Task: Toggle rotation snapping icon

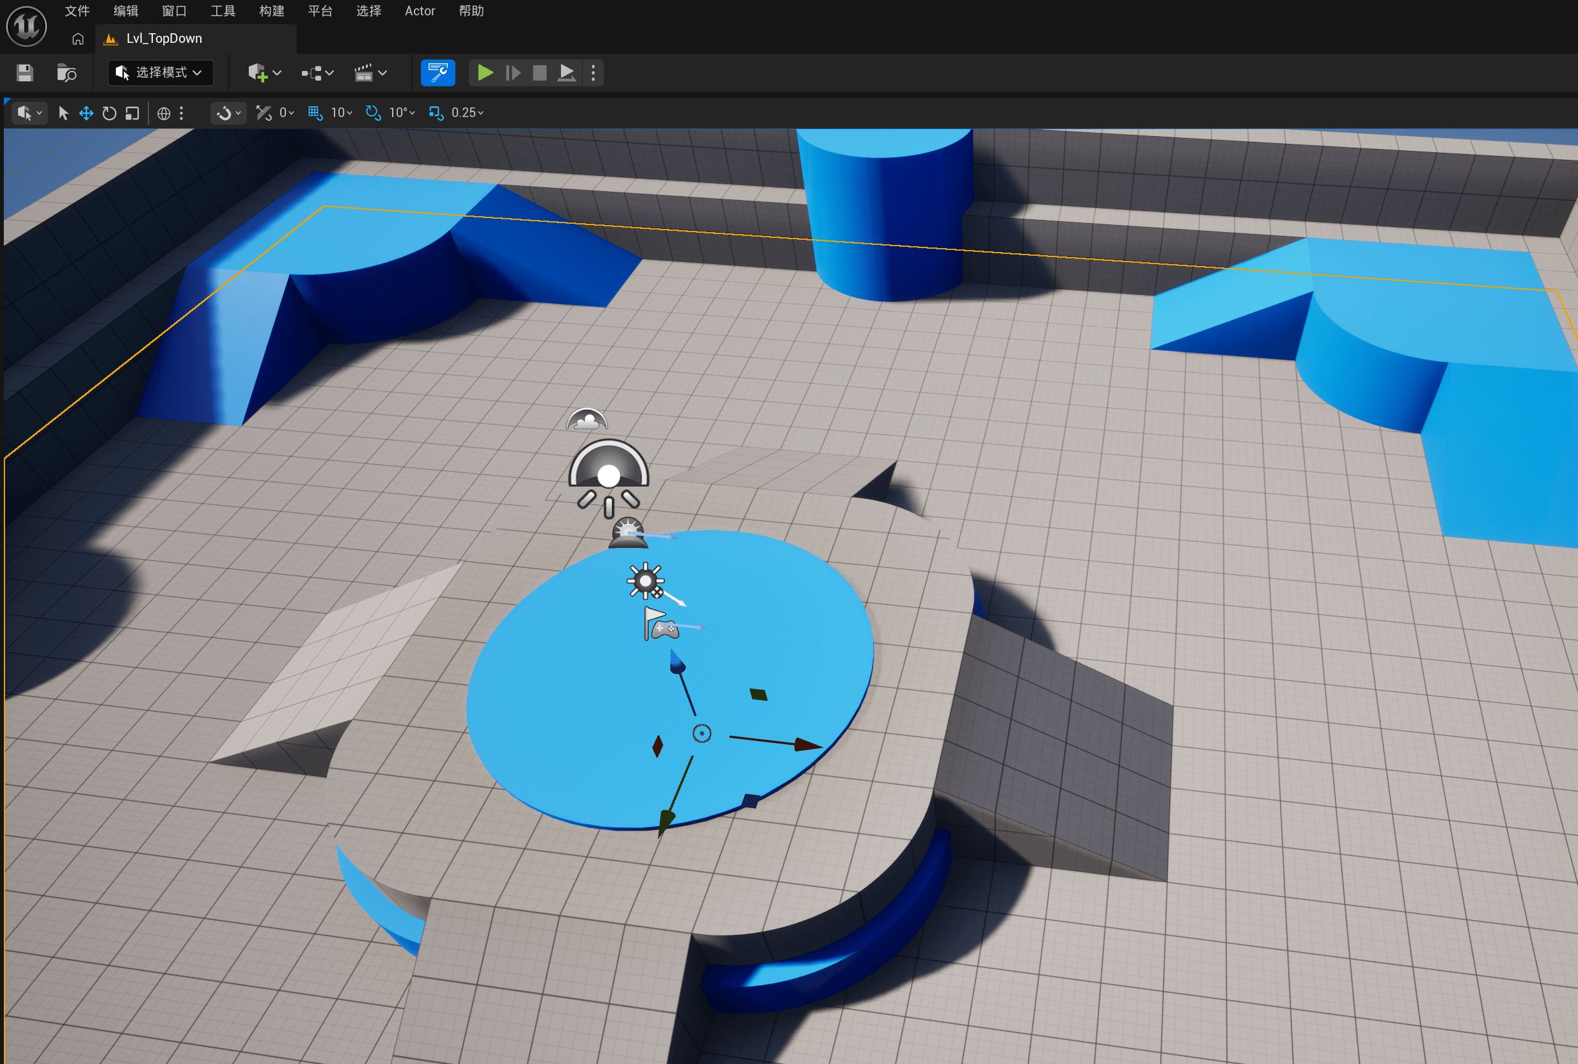Action: (374, 113)
